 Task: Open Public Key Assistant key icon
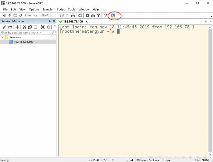click(x=99, y=15)
